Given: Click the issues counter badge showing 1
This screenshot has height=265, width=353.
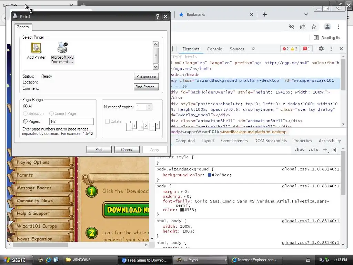Looking at the screenshot, I should (306, 49).
